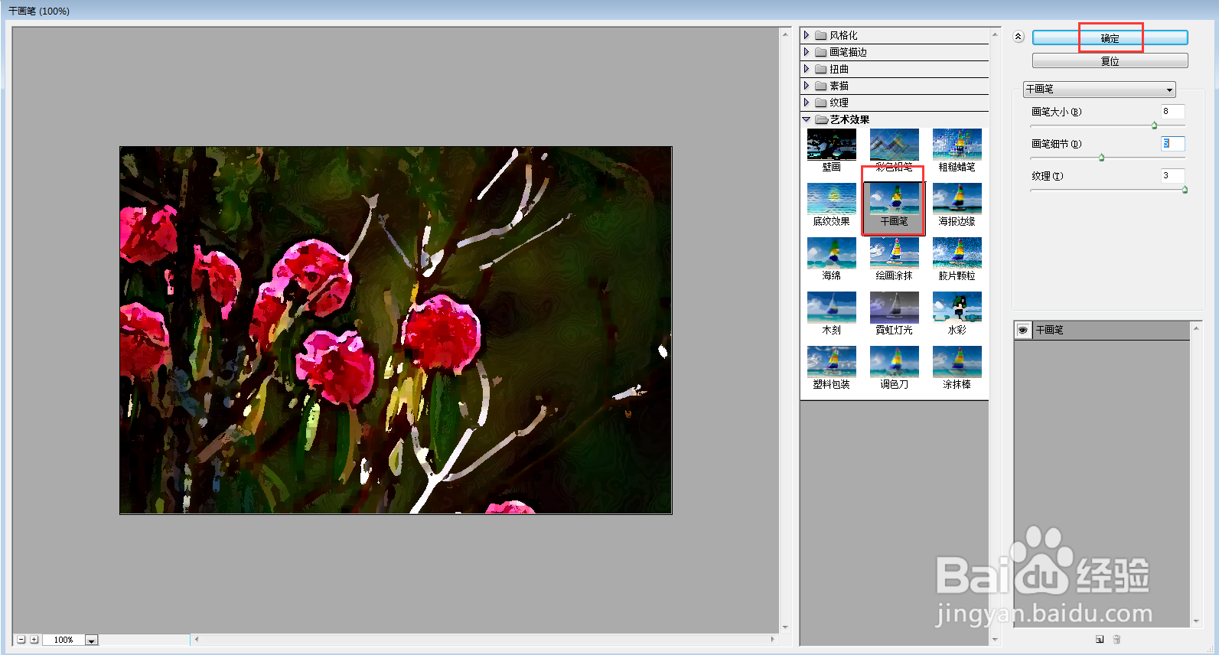
Task: Select the 干画笔 effect layer row
Action: click(1102, 330)
